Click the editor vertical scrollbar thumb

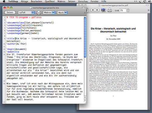[x=85, y=37]
